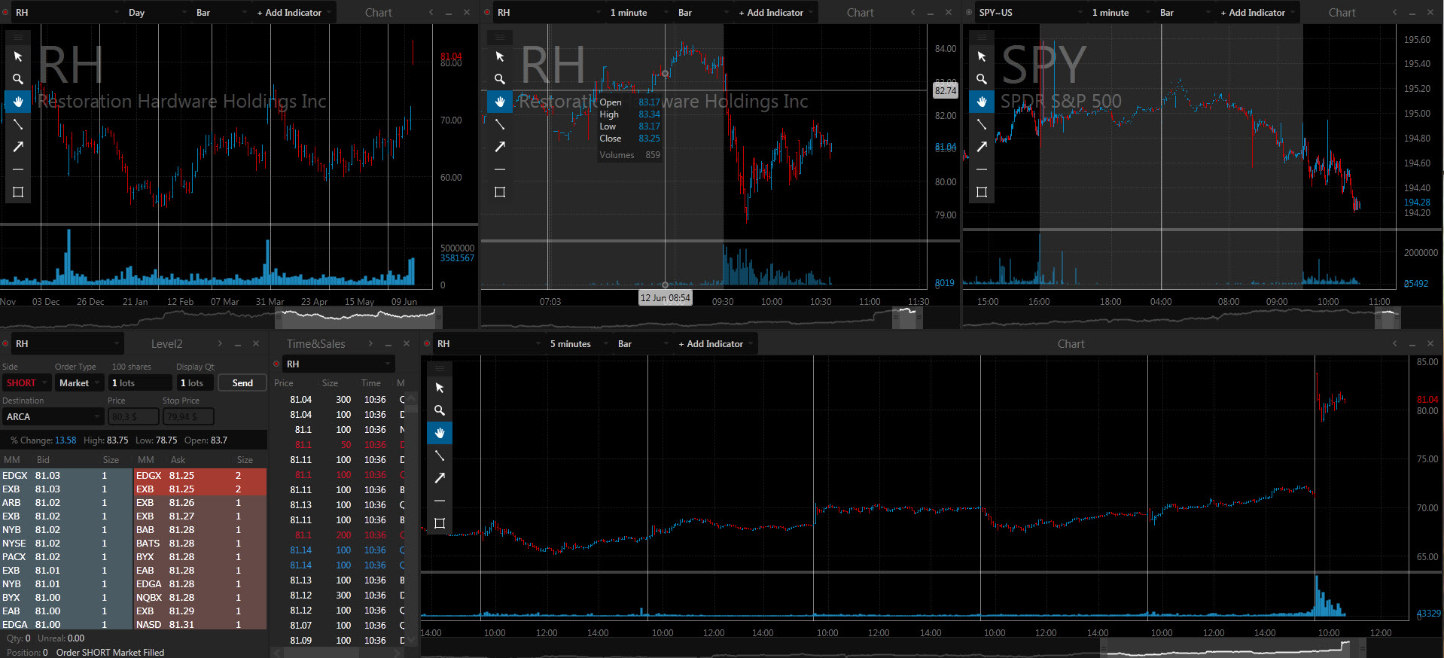The image size is (1444, 658).
Task: Open the Market order type dropdown
Action: point(79,383)
